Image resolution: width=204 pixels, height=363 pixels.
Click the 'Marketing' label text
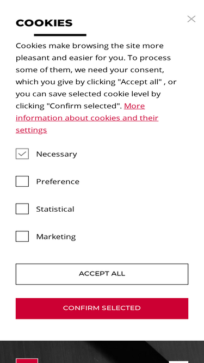pos(56,237)
